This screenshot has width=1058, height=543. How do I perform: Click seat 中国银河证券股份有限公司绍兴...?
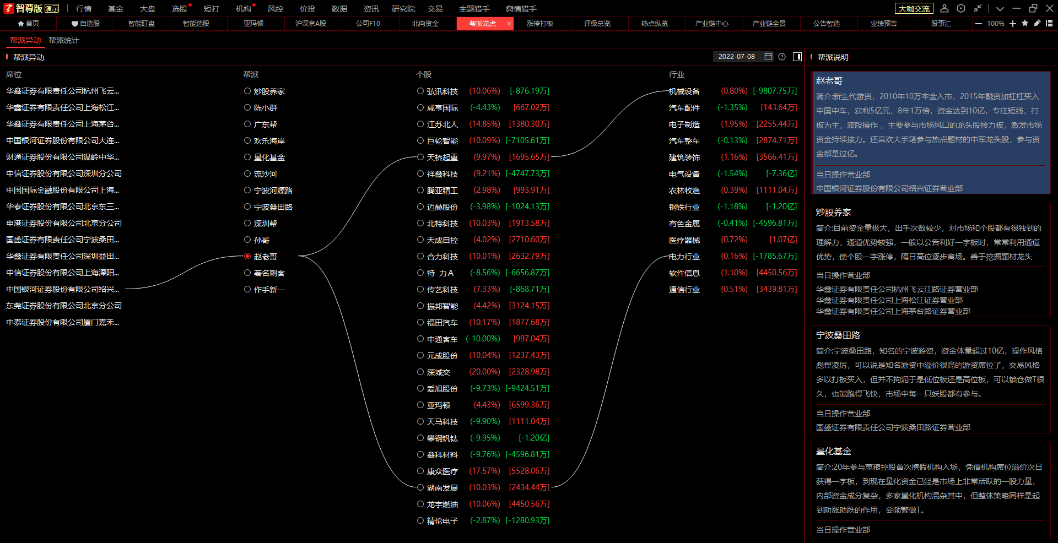62,289
